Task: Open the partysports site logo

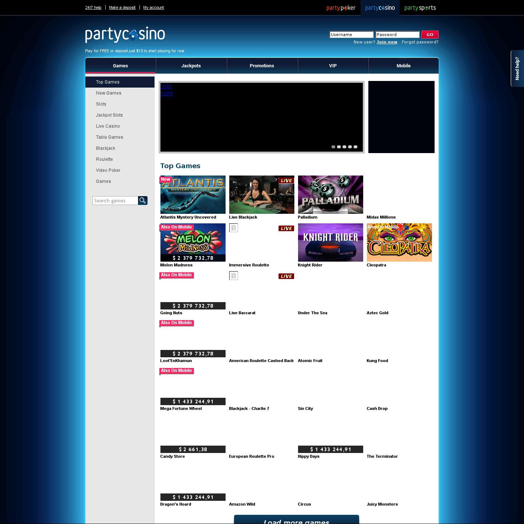Action: coord(420,8)
